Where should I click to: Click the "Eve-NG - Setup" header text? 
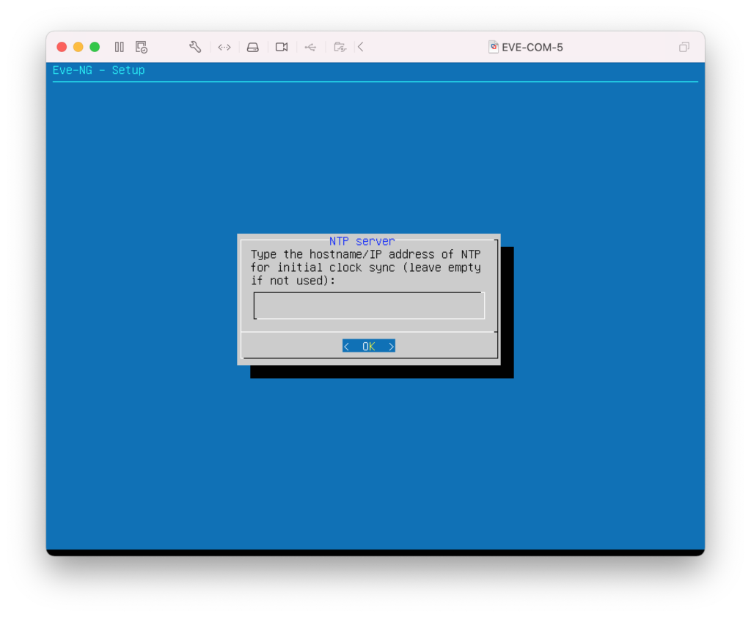99,70
